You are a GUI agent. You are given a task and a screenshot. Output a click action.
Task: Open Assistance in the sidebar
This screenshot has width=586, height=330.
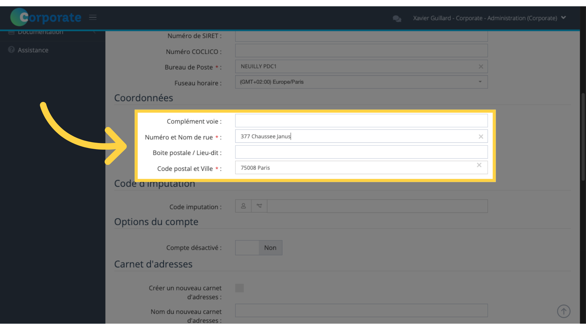(33, 50)
